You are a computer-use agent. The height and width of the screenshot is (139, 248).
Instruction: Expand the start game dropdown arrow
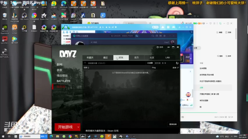78,127
